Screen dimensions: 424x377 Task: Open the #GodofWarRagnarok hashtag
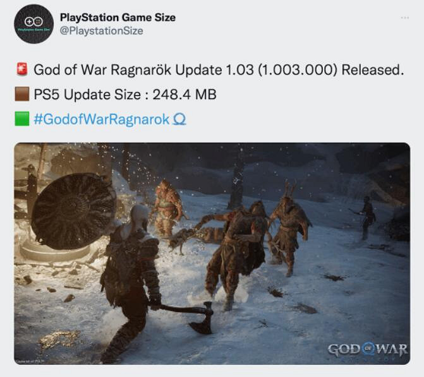click(x=102, y=119)
